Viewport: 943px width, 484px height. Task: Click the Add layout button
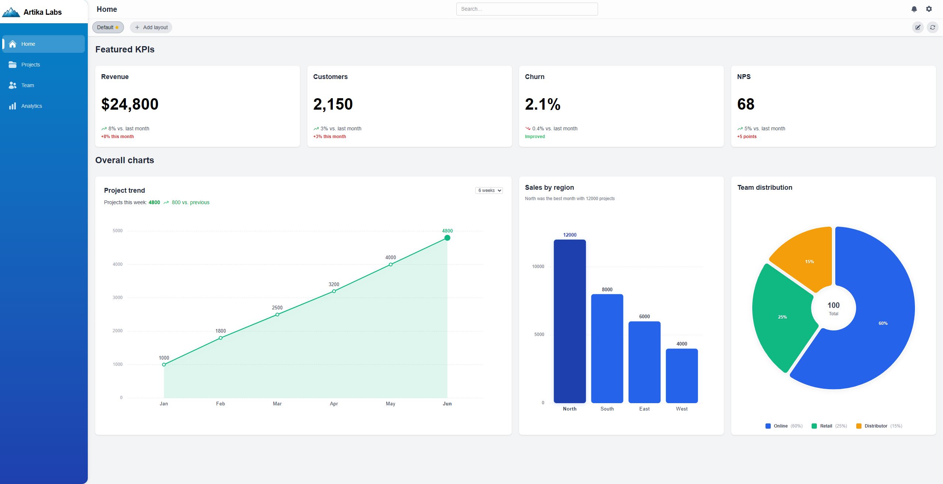point(151,27)
